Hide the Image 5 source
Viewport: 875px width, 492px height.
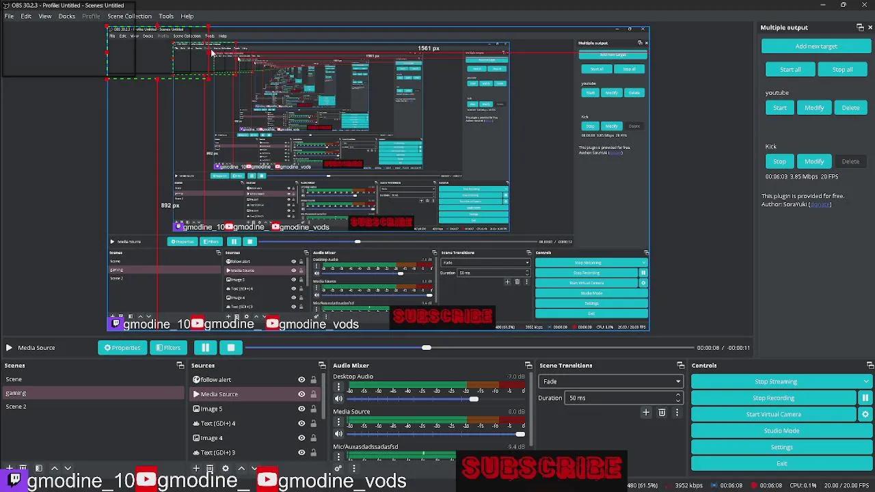301,409
